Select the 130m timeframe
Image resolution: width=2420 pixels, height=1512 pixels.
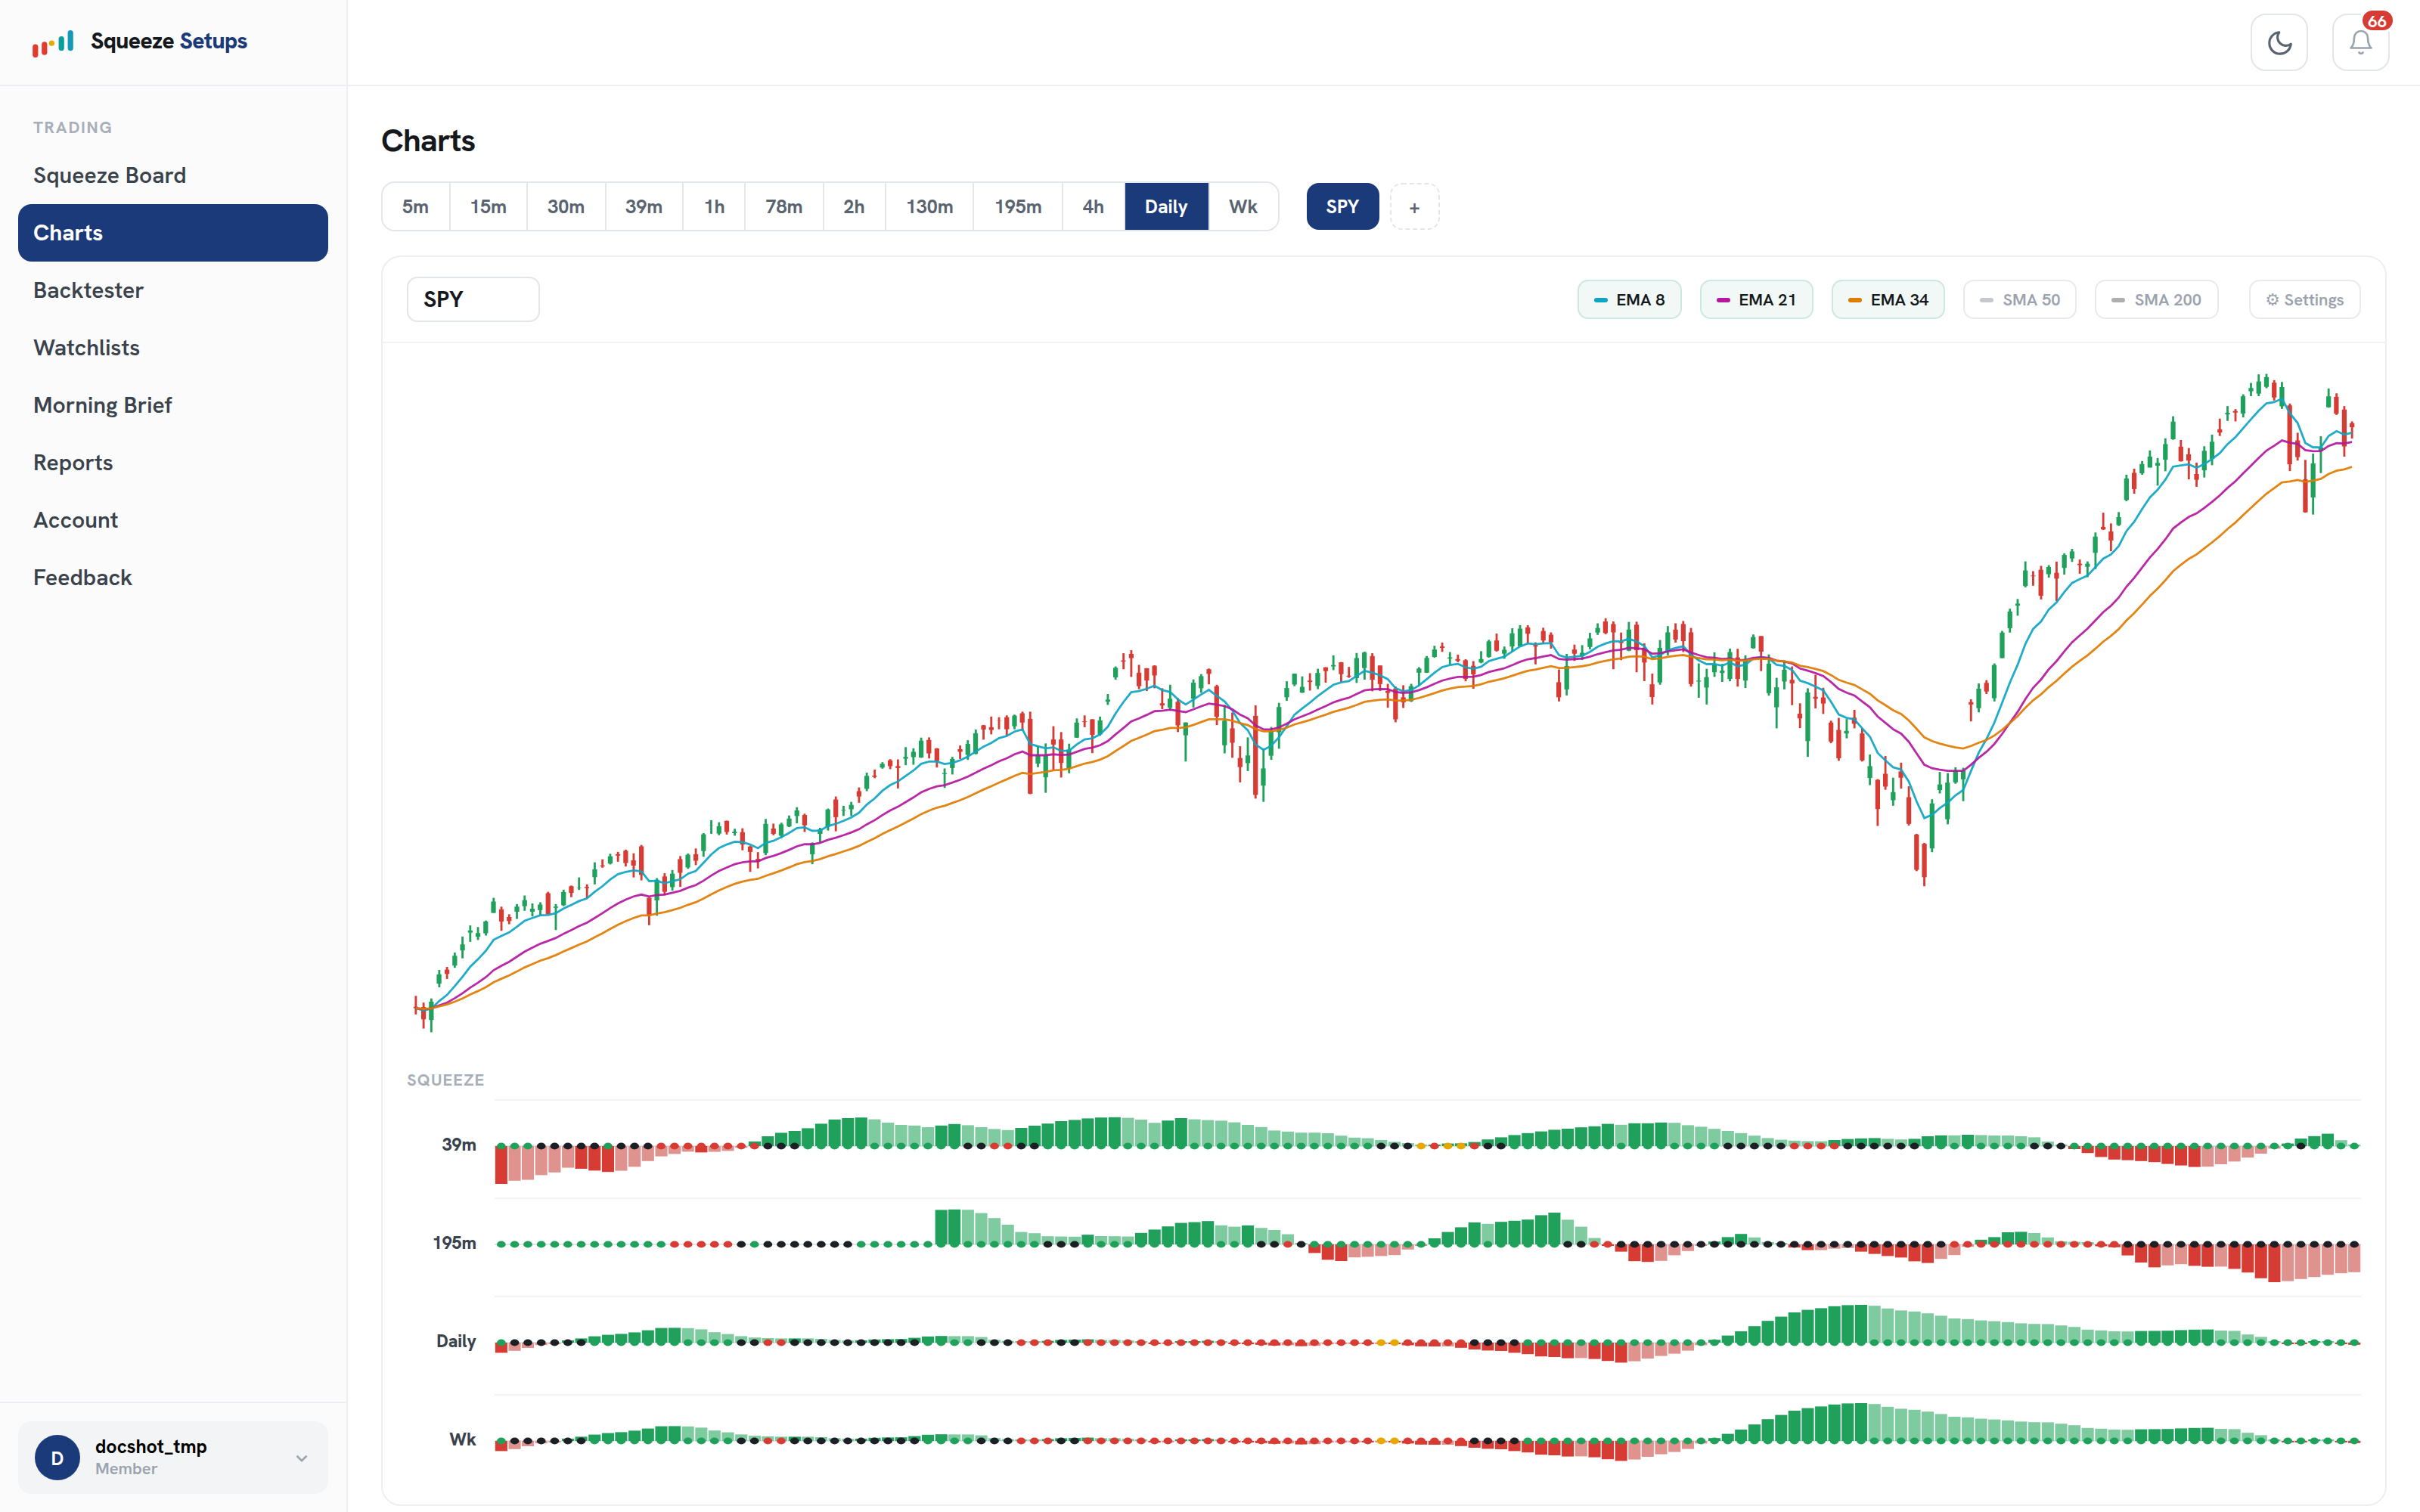(x=929, y=206)
